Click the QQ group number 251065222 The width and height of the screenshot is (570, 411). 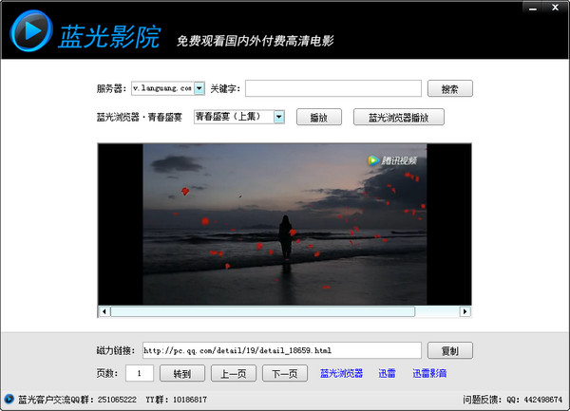point(117,400)
